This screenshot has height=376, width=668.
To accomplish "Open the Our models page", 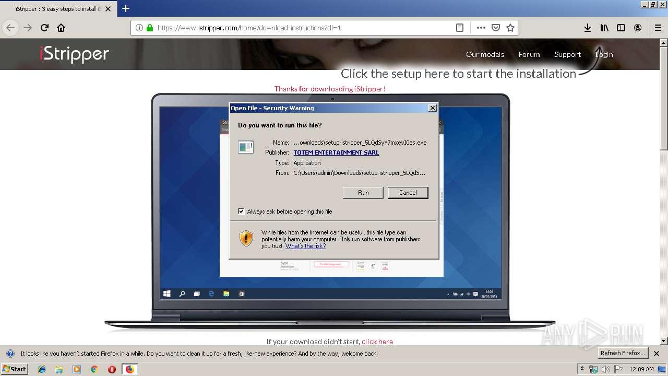I will 485,54.
